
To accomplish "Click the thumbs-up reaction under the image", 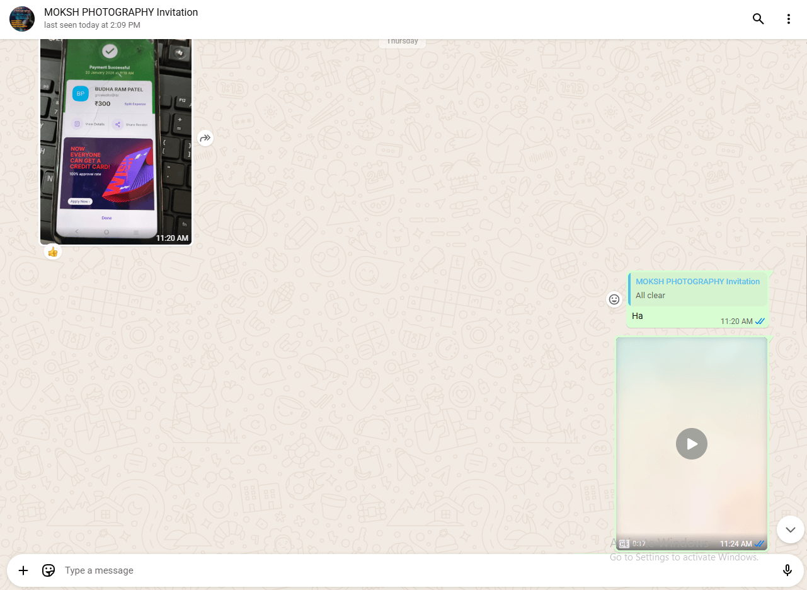I will coord(53,252).
